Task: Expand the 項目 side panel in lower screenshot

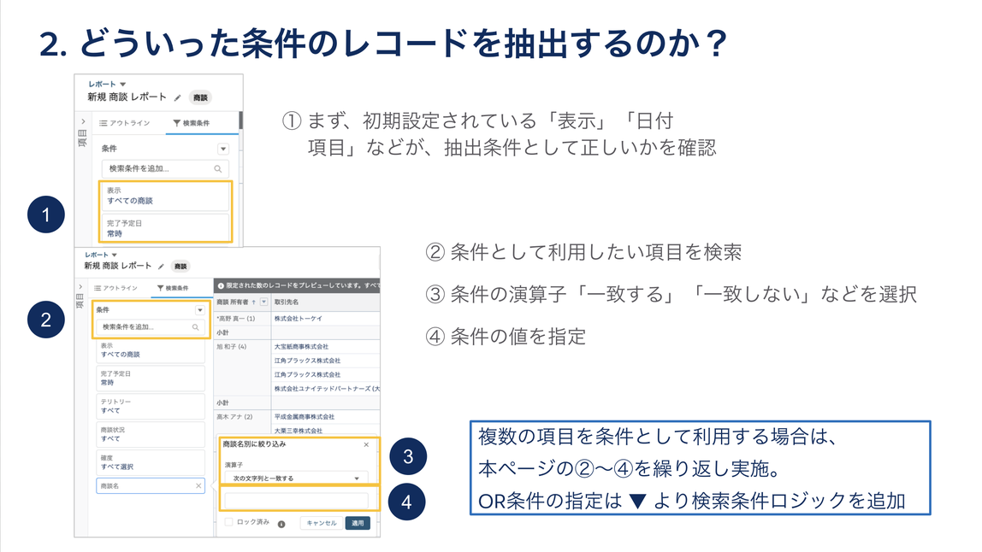Action: pos(80,288)
